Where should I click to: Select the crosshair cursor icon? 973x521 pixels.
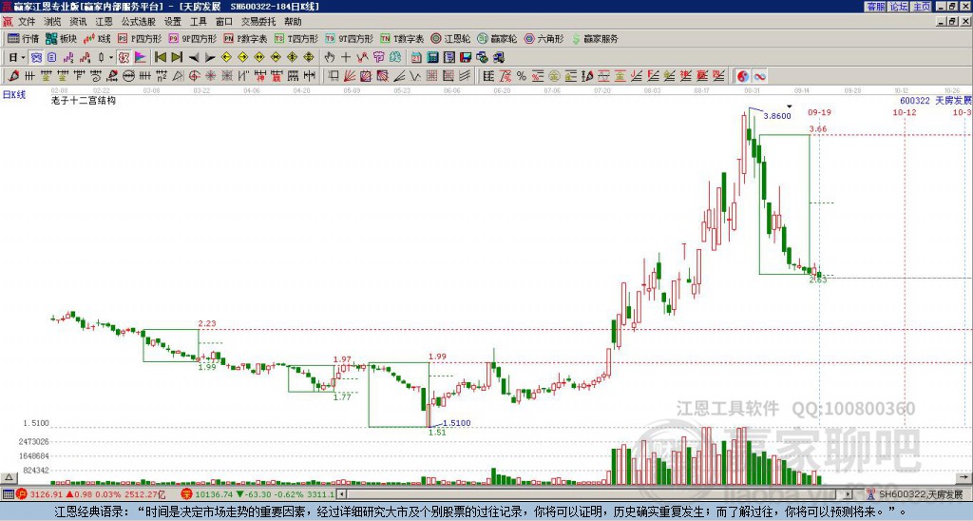(346, 57)
